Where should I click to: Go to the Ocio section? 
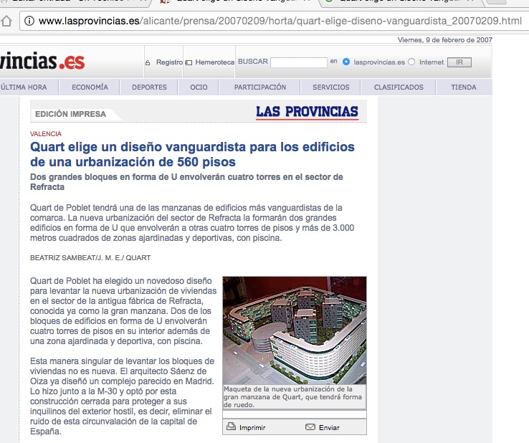199,87
